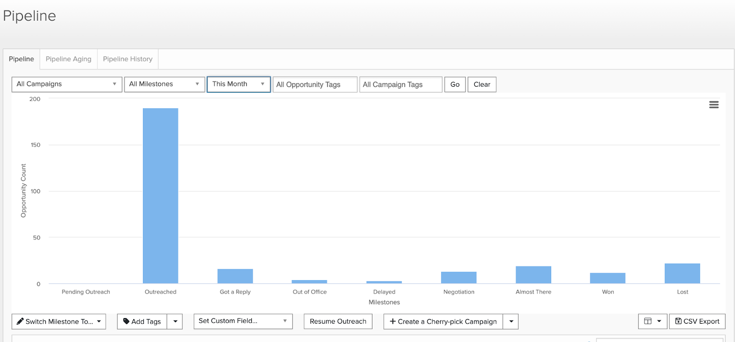Switch to the Pipeline History tab

(x=128, y=59)
